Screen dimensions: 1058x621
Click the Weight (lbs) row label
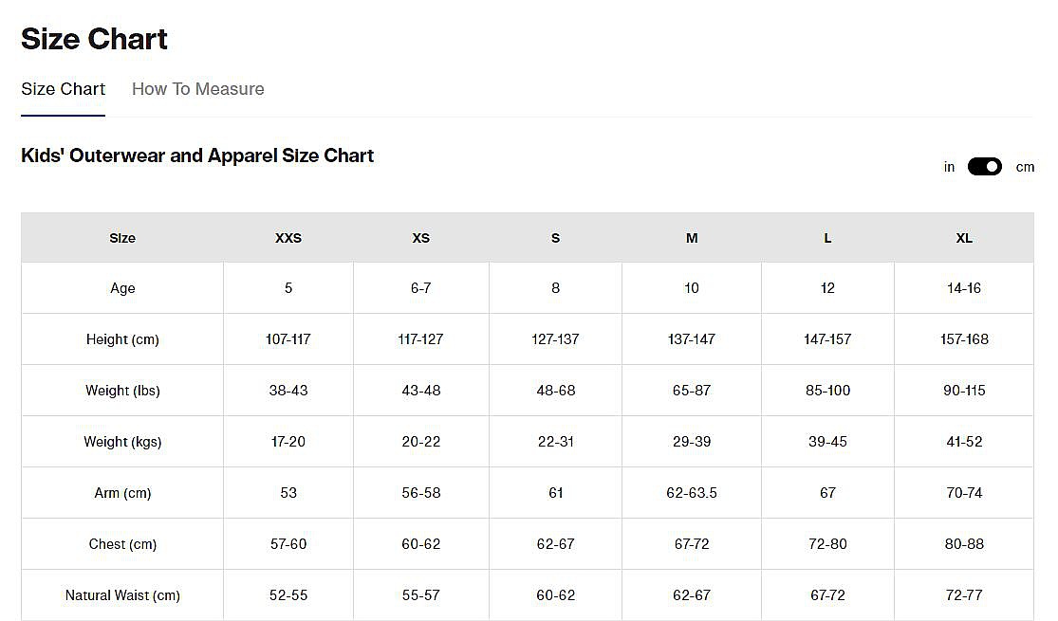pyautogui.click(x=122, y=391)
